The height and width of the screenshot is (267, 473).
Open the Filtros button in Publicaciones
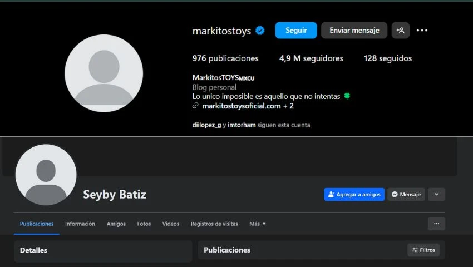click(x=423, y=250)
